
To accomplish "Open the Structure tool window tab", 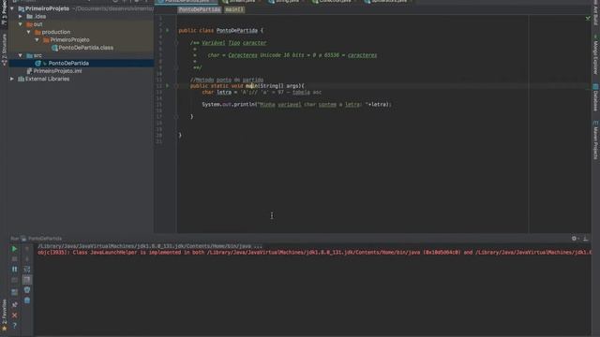I will click(x=4, y=50).
